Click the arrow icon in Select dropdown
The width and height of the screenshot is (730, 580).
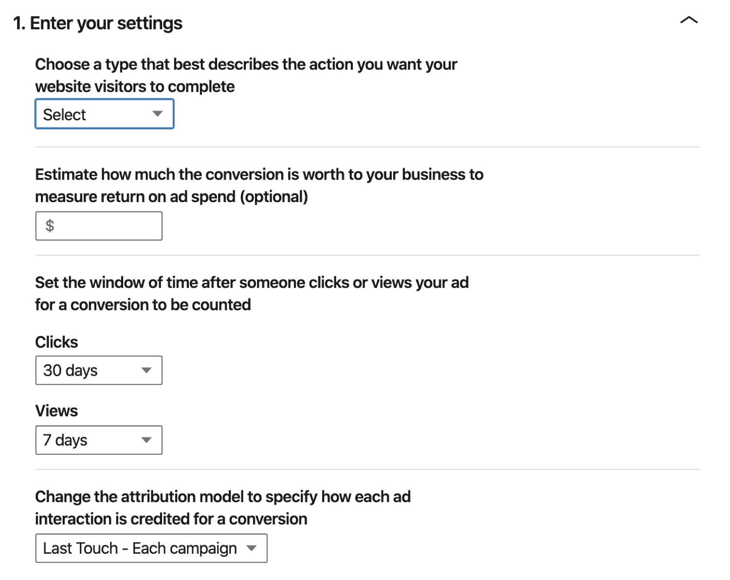(x=157, y=114)
